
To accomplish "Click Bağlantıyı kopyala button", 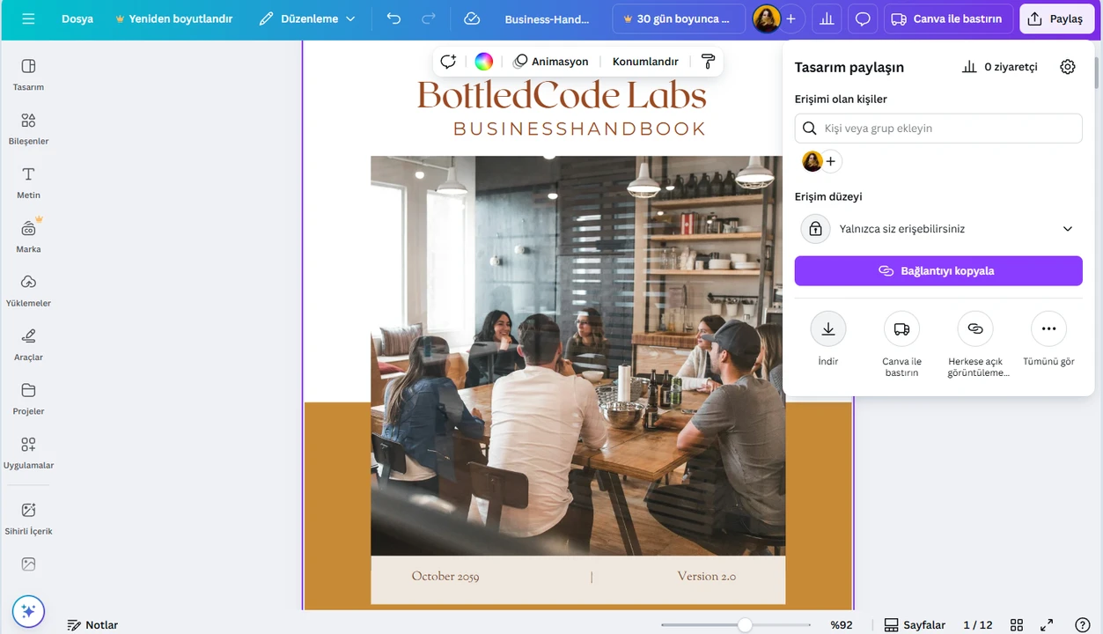I will (x=938, y=271).
